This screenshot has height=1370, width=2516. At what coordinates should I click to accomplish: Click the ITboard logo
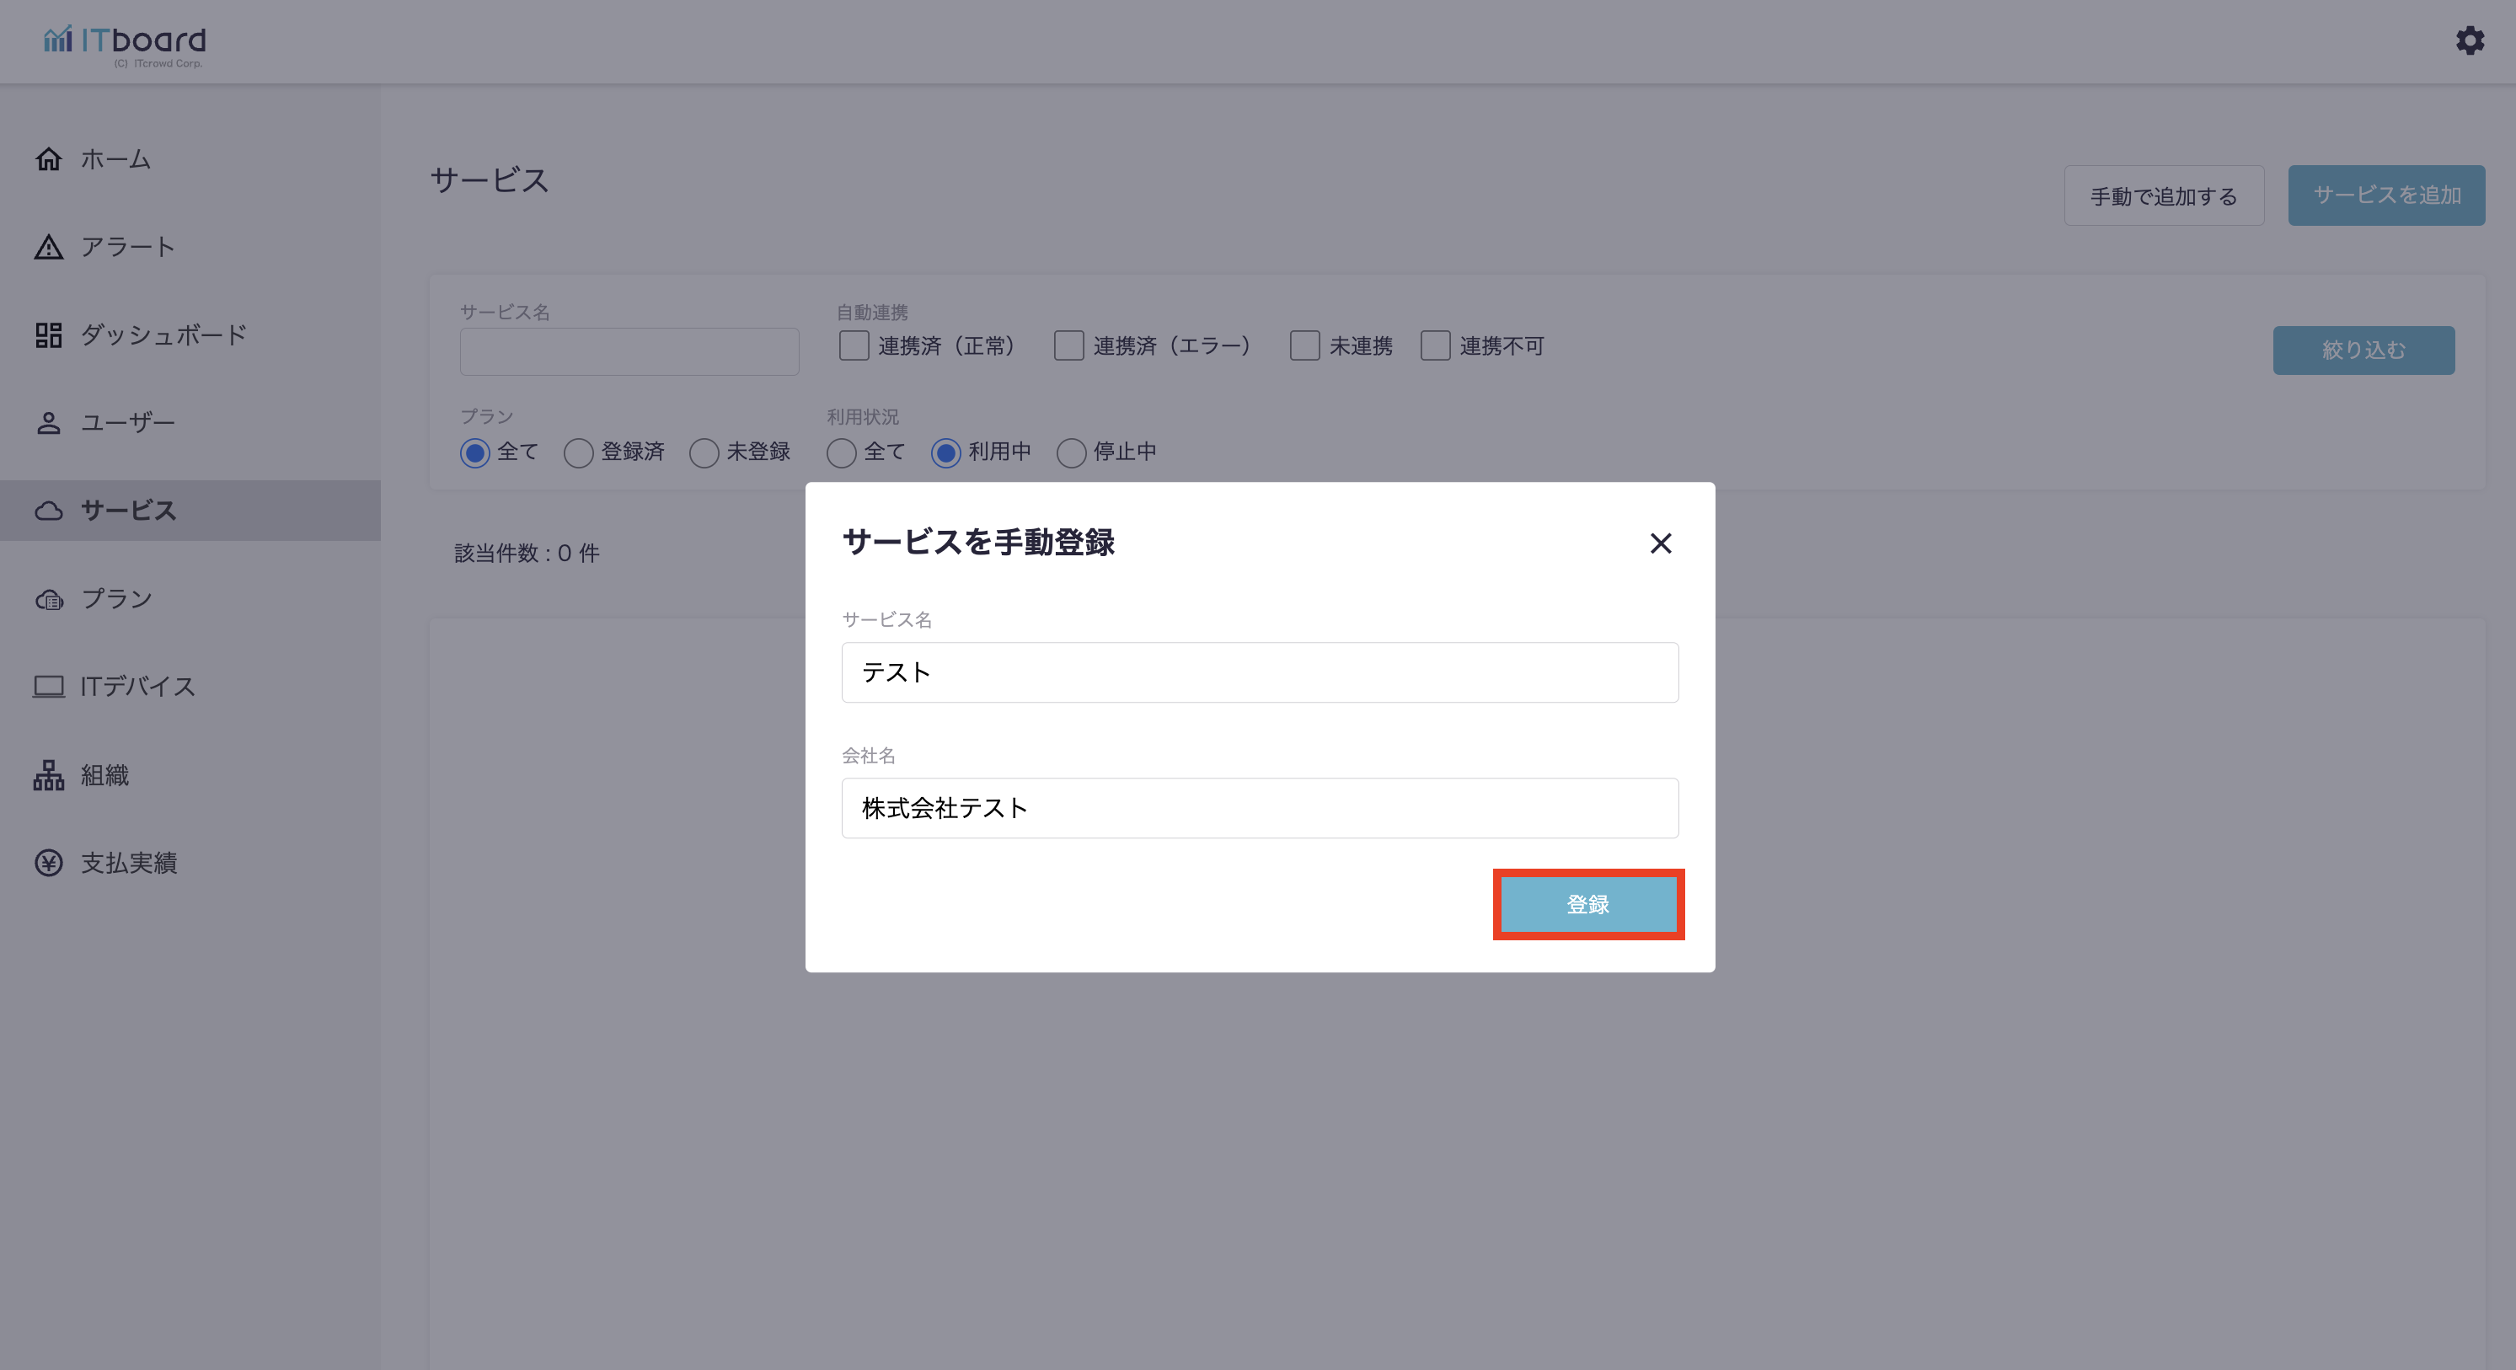125,43
